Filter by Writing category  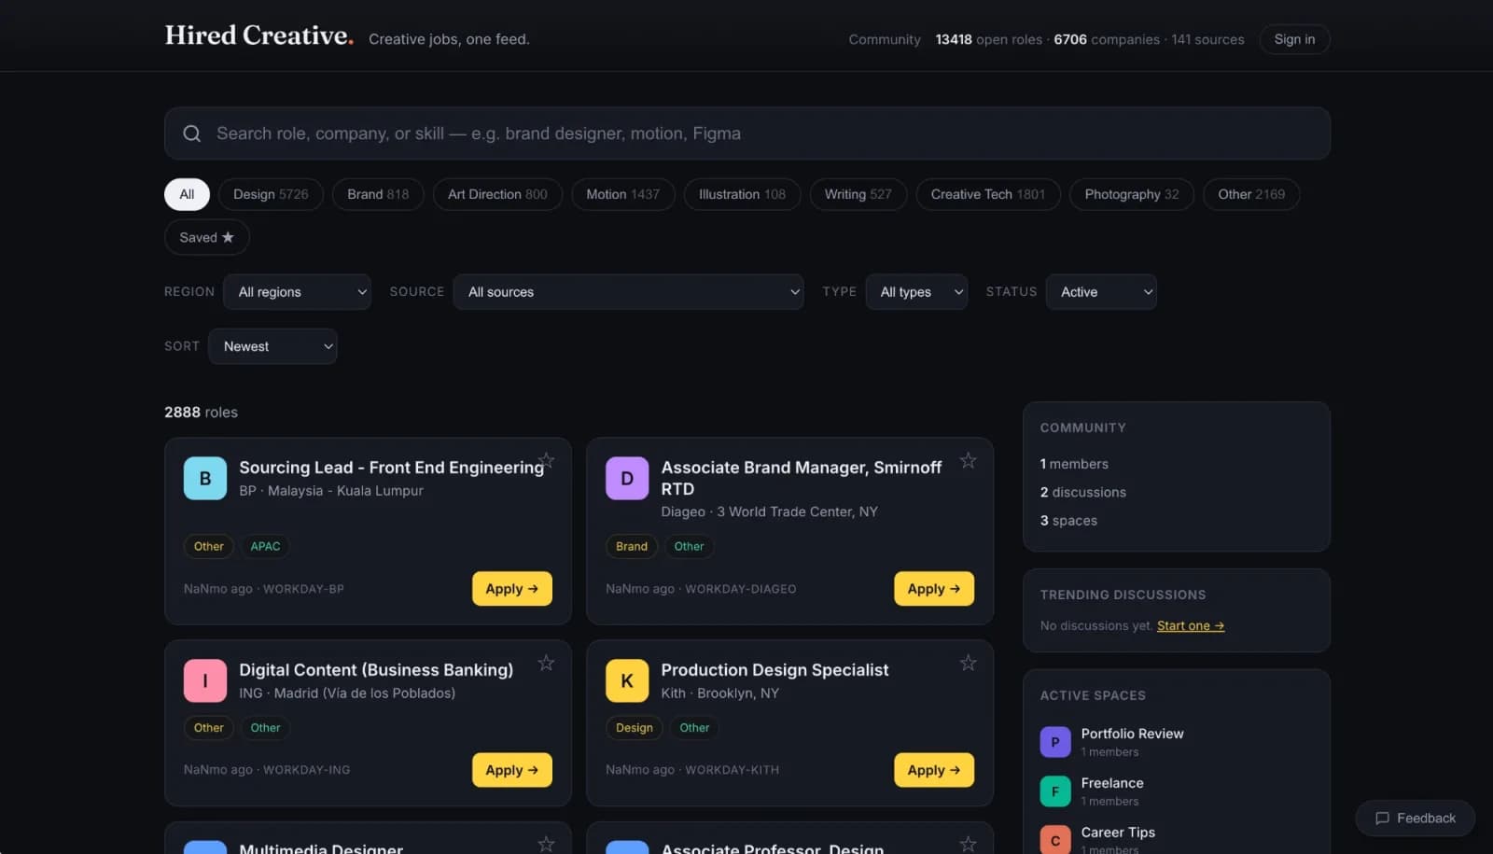coord(858,194)
